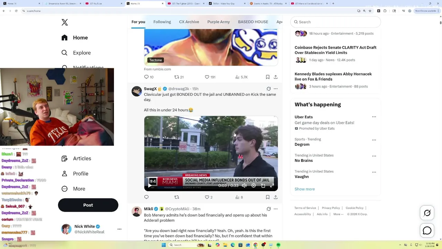This screenshot has width=442, height=249.
Task: Click the Post button
Action: pos(88,205)
